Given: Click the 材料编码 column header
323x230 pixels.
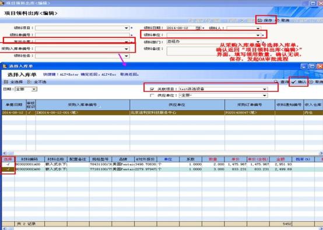Looking at the screenshot, I should (x=30, y=159).
